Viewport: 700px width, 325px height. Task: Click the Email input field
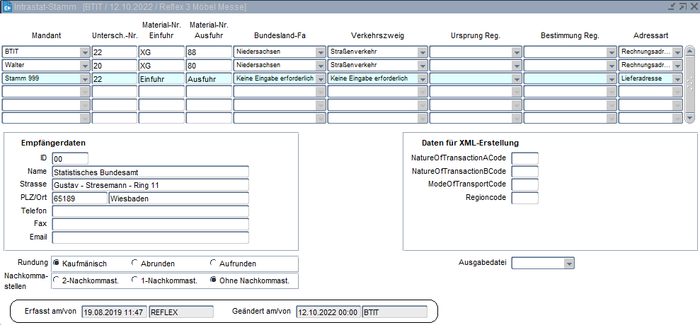click(150, 237)
